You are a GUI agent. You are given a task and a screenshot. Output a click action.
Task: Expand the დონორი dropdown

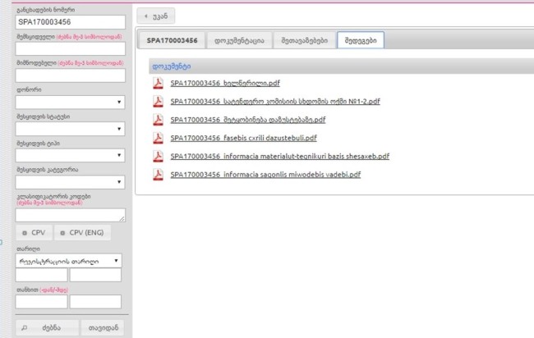[x=70, y=102]
